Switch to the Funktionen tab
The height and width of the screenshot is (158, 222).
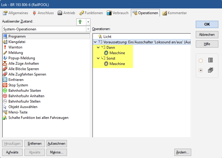click(x=91, y=13)
